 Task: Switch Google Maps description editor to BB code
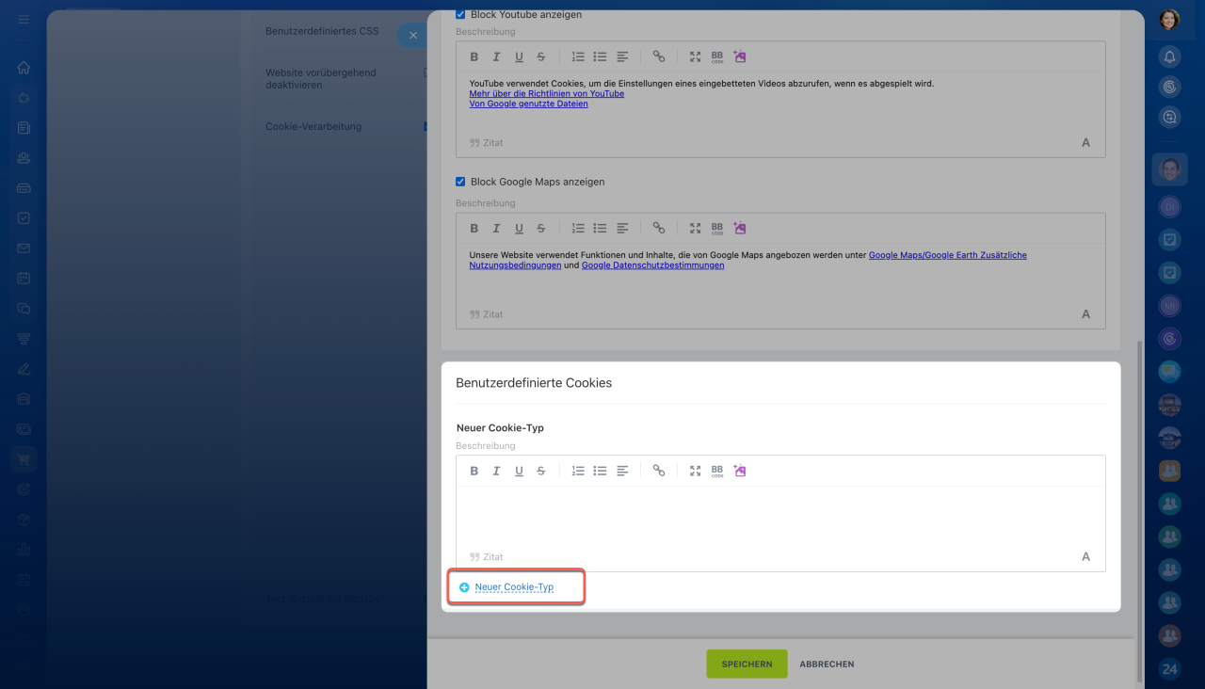coord(717,228)
